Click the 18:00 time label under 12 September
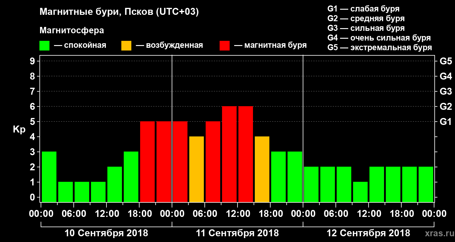Image resolution: width=455 pixels, height=242 pixels. tap(401, 214)
